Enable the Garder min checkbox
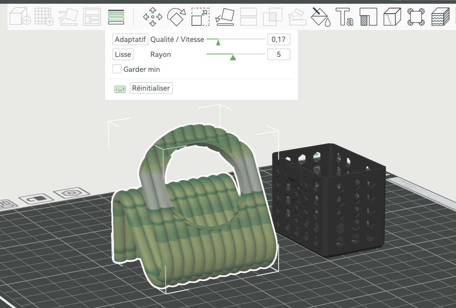 117,69
